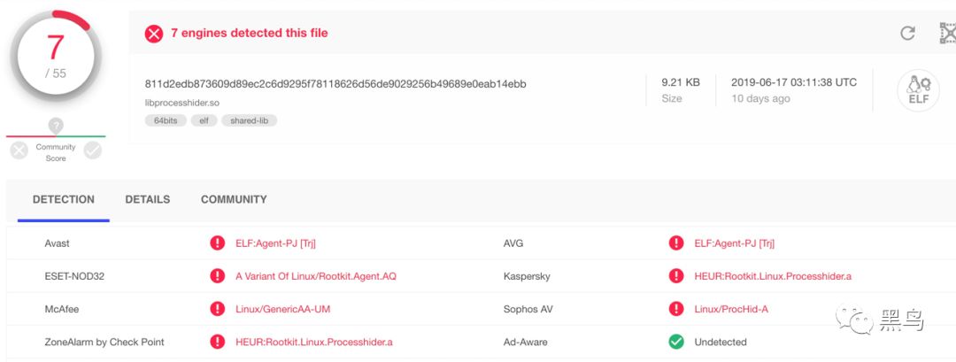Click the reanalyze refresh icon
The height and width of the screenshot is (362, 956).
[x=907, y=34]
